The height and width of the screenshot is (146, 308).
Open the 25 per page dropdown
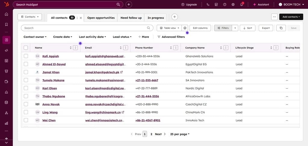click(180, 134)
